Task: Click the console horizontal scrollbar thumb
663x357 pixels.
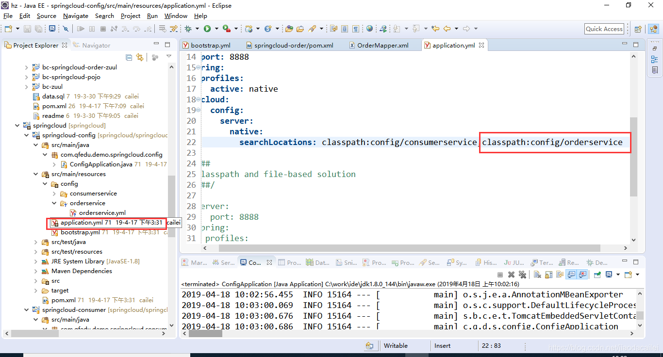Action: pos(206,334)
